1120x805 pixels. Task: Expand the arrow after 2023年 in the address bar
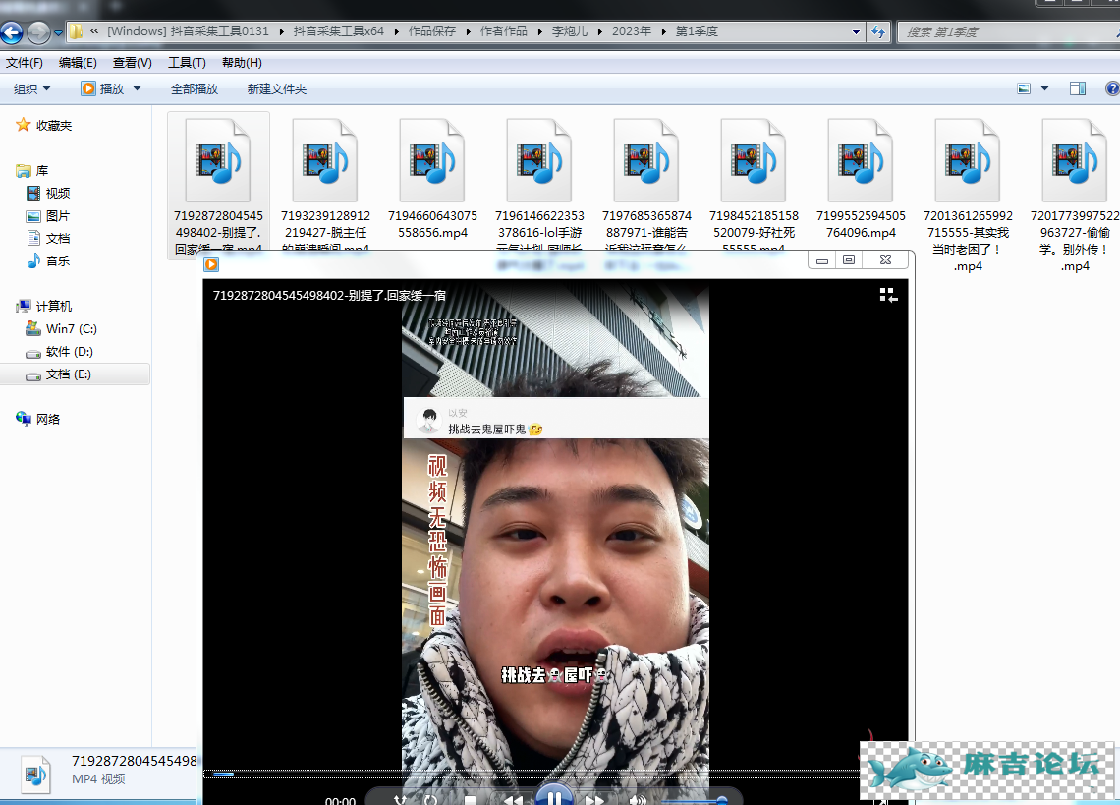click(x=664, y=31)
